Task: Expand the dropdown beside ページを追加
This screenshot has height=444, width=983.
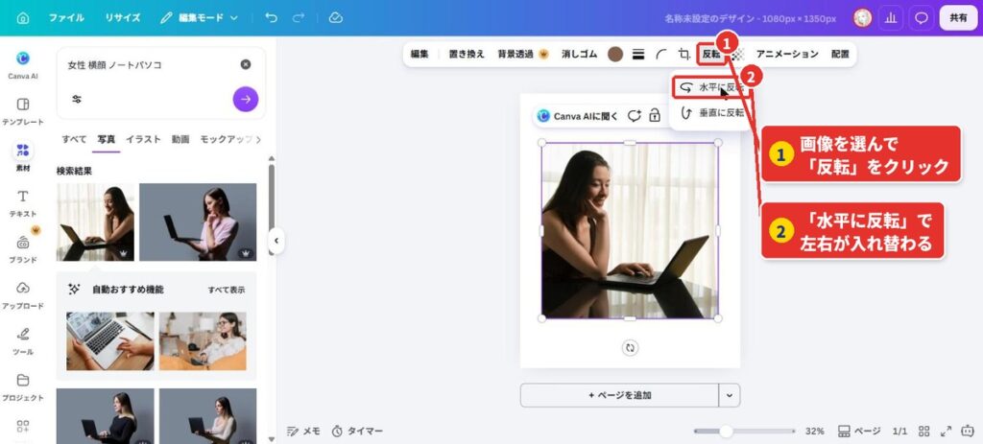Action: [x=730, y=396]
